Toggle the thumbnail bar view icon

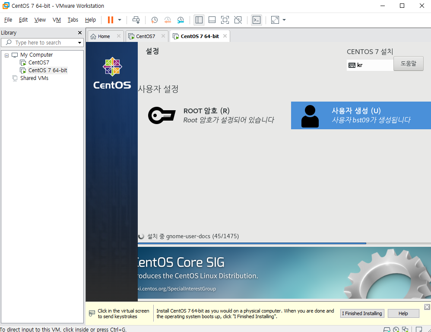(212, 20)
